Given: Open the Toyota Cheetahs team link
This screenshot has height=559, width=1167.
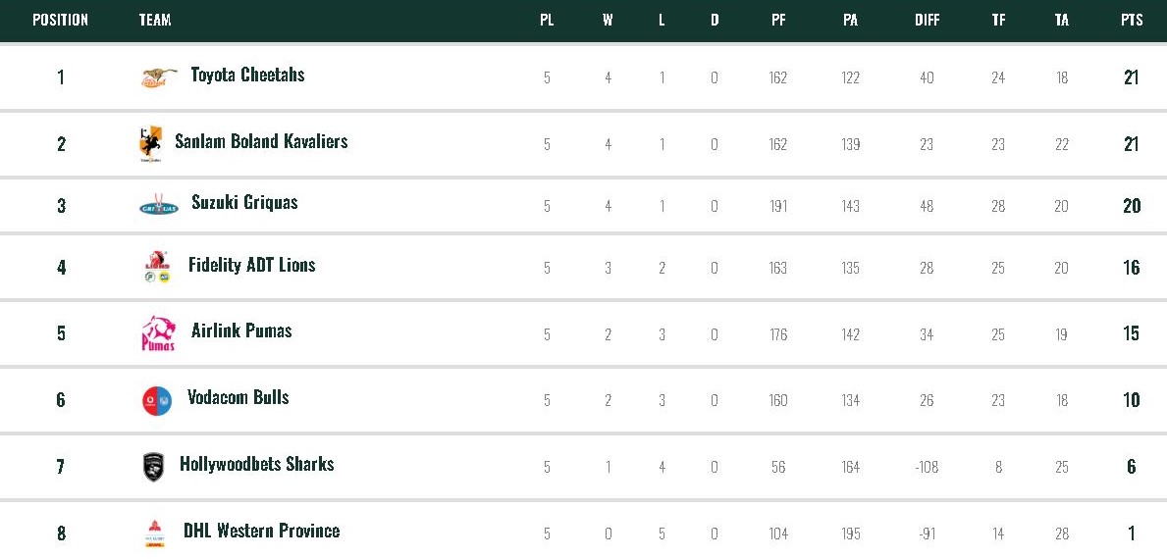Looking at the screenshot, I should (x=247, y=75).
